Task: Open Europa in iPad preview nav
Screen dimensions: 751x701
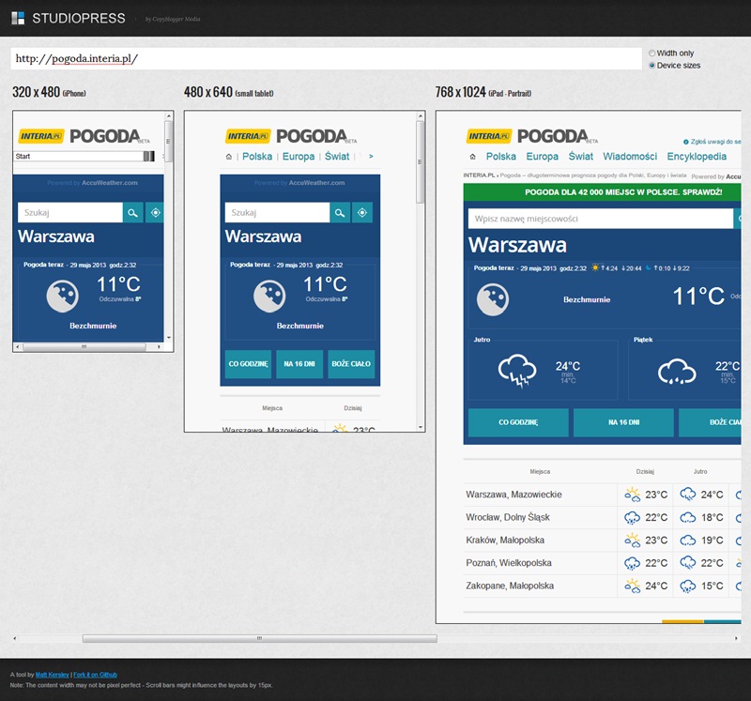Action: 543,157
